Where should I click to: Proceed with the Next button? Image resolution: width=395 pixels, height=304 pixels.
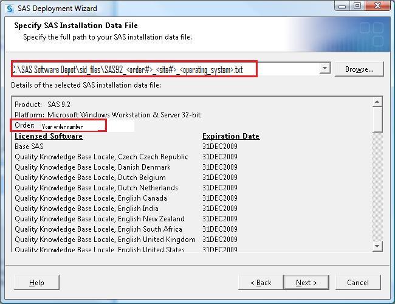tap(306, 282)
